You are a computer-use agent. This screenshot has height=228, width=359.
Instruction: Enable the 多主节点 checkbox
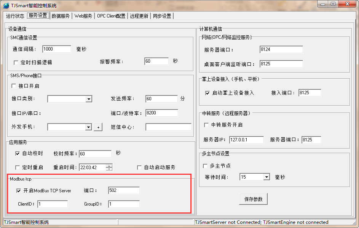pyautogui.click(x=206, y=166)
